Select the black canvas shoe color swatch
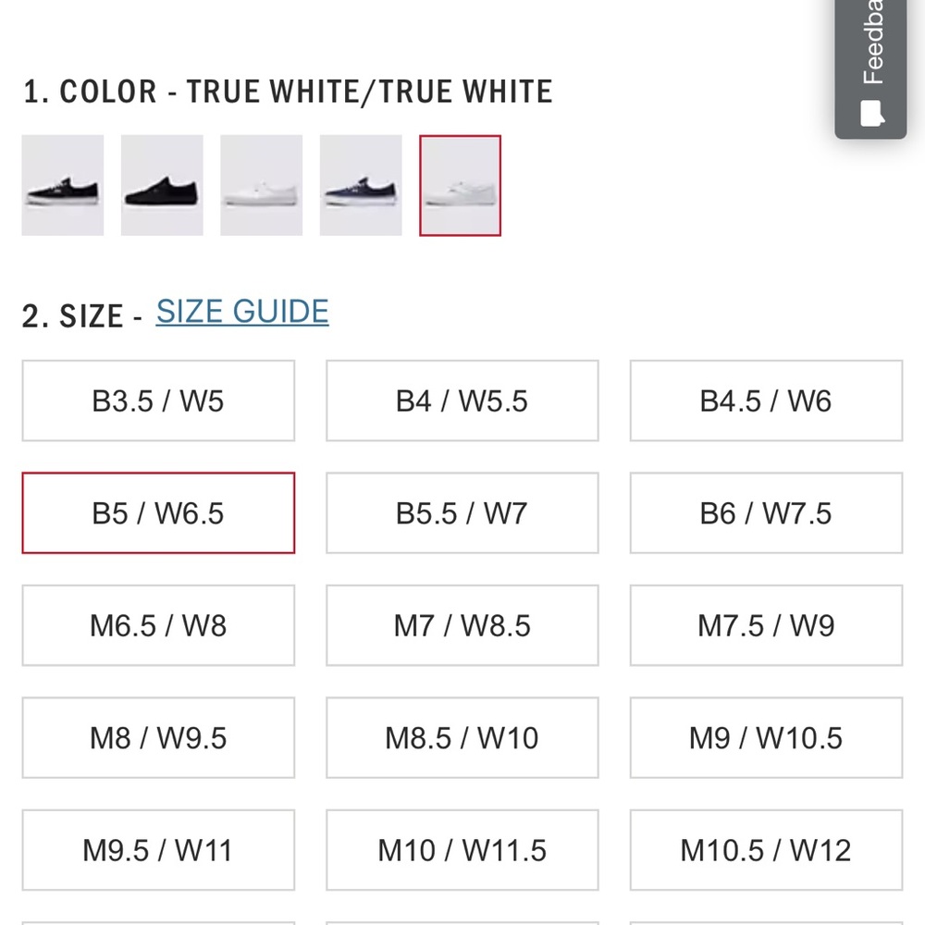The width and height of the screenshot is (925, 925). point(62,185)
